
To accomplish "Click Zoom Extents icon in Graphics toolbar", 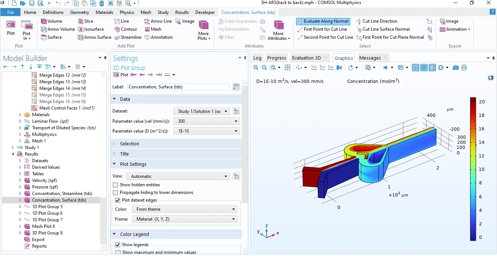I will [287, 68].
